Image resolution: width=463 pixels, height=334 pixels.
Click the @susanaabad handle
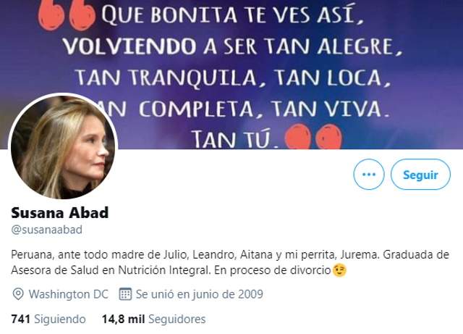(46, 230)
